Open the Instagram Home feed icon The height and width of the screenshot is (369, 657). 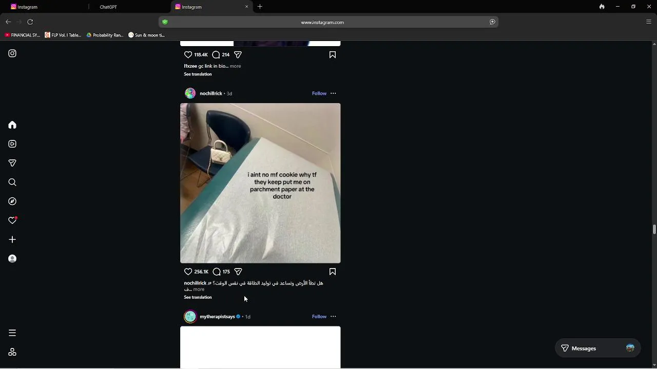12,125
